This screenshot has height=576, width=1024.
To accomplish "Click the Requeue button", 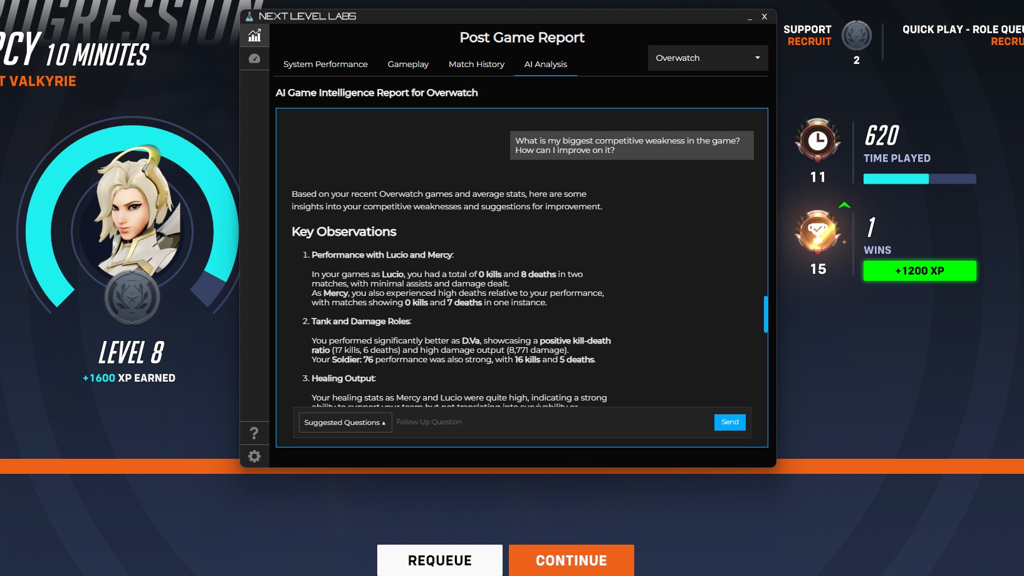I will click(440, 560).
